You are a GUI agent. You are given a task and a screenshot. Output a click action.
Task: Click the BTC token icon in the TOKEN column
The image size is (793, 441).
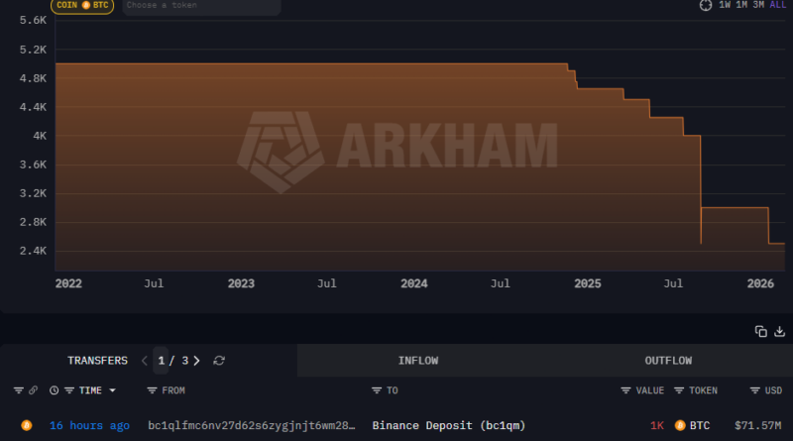pos(680,425)
